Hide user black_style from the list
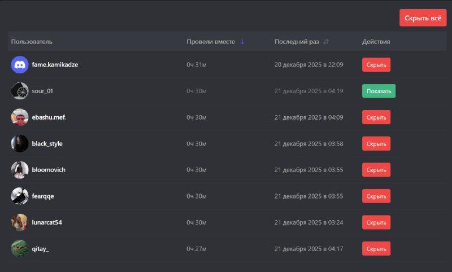Screen dimensions: 452x272 (376, 143)
